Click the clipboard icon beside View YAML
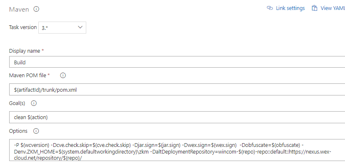This screenshot has height=166, width=345. click(x=315, y=8)
